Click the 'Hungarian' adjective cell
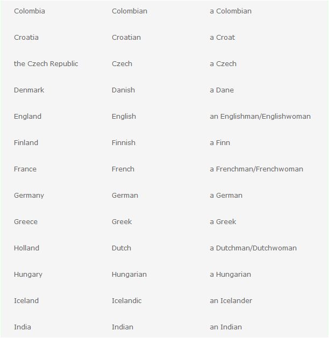Image resolution: width=329 pixels, height=338 pixels. [x=129, y=275]
